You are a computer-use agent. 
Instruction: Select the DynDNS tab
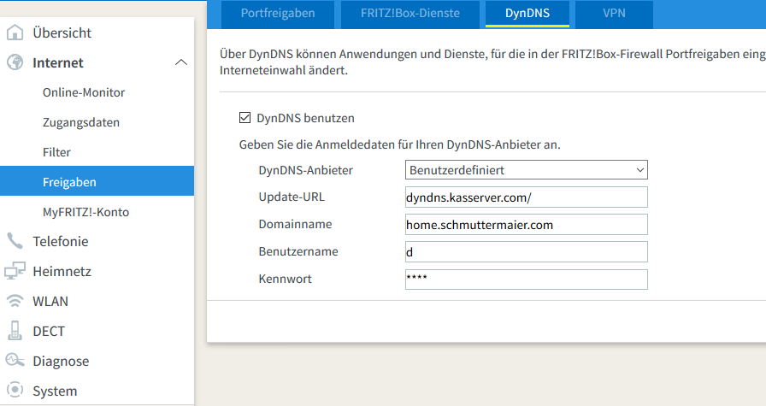[527, 14]
